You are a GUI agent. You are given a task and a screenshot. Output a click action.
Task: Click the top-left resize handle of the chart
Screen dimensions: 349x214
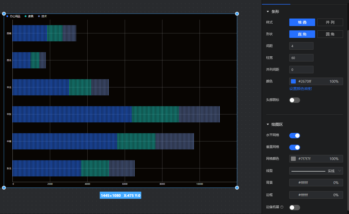[4, 14]
